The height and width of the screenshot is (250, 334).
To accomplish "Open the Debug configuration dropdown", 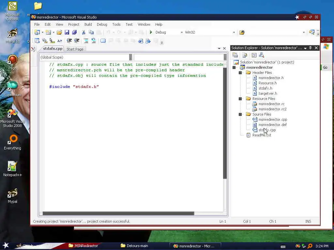I will [x=182, y=32].
